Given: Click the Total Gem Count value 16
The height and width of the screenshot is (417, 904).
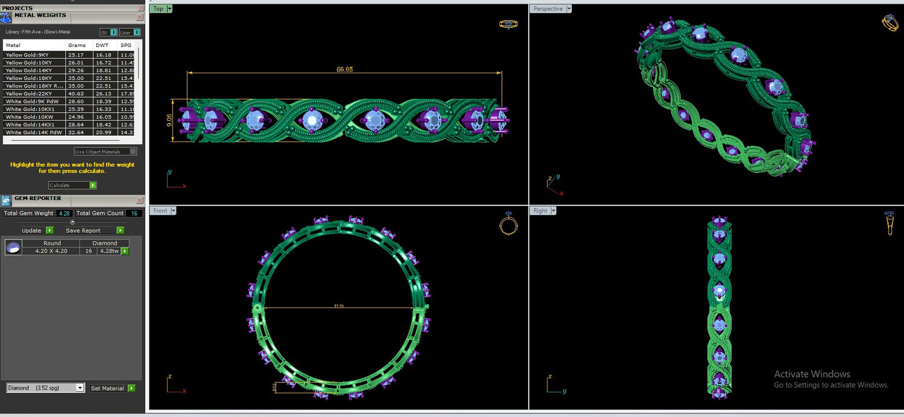Looking at the screenshot, I should [134, 214].
